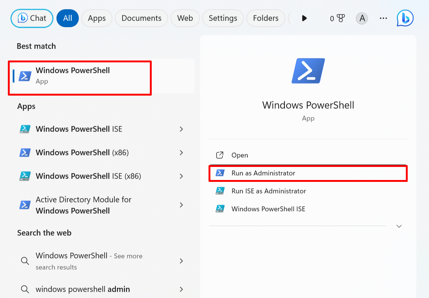429x298 pixels.
Task: Expand the Windows PowerShell (x86) chevron
Action: coord(181,153)
